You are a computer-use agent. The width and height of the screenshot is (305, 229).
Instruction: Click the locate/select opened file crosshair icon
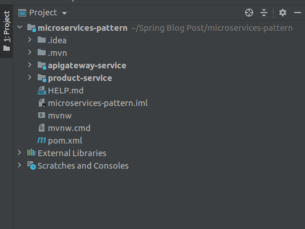tap(249, 13)
